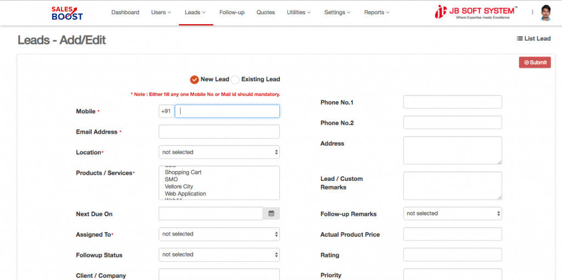This screenshot has height=280, width=562.
Task: Select the New Lead radio option
Action: 194,79
